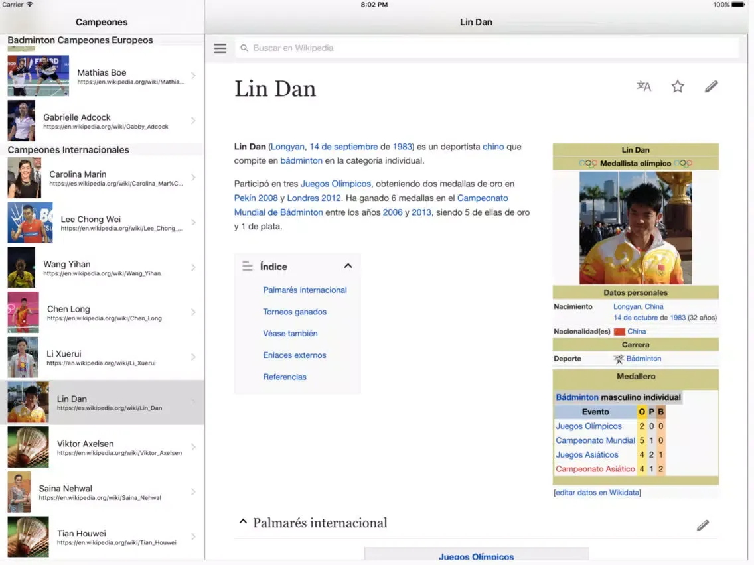Follow the 14 de septiembre link
The height and width of the screenshot is (565, 754).
point(343,147)
